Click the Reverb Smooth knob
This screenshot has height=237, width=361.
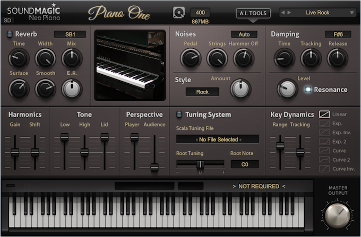click(x=45, y=89)
